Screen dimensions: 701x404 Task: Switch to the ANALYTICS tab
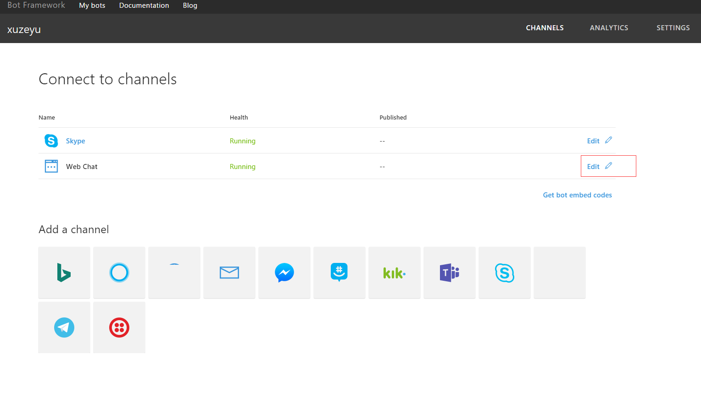coord(609,28)
